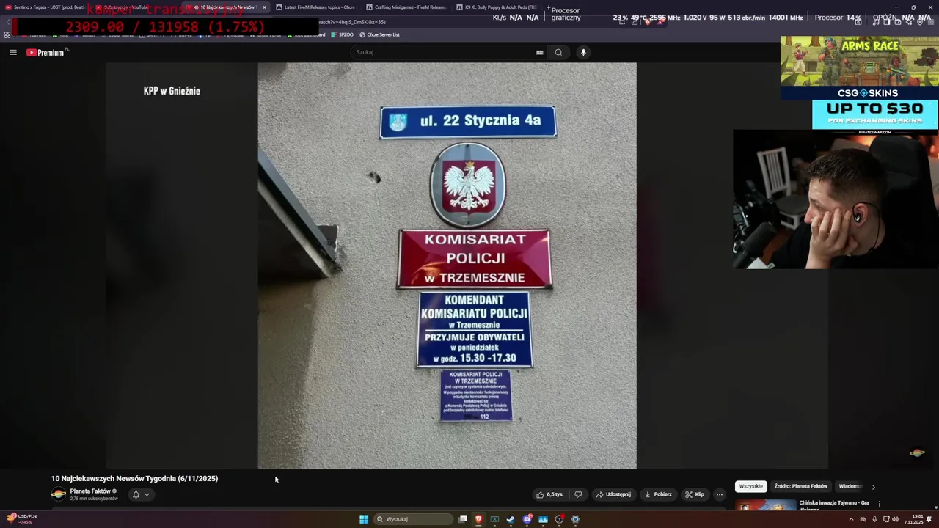This screenshot has width=939, height=528.
Task: Switch to Latest FiveM Releases topics tab
Action: pyautogui.click(x=315, y=7)
